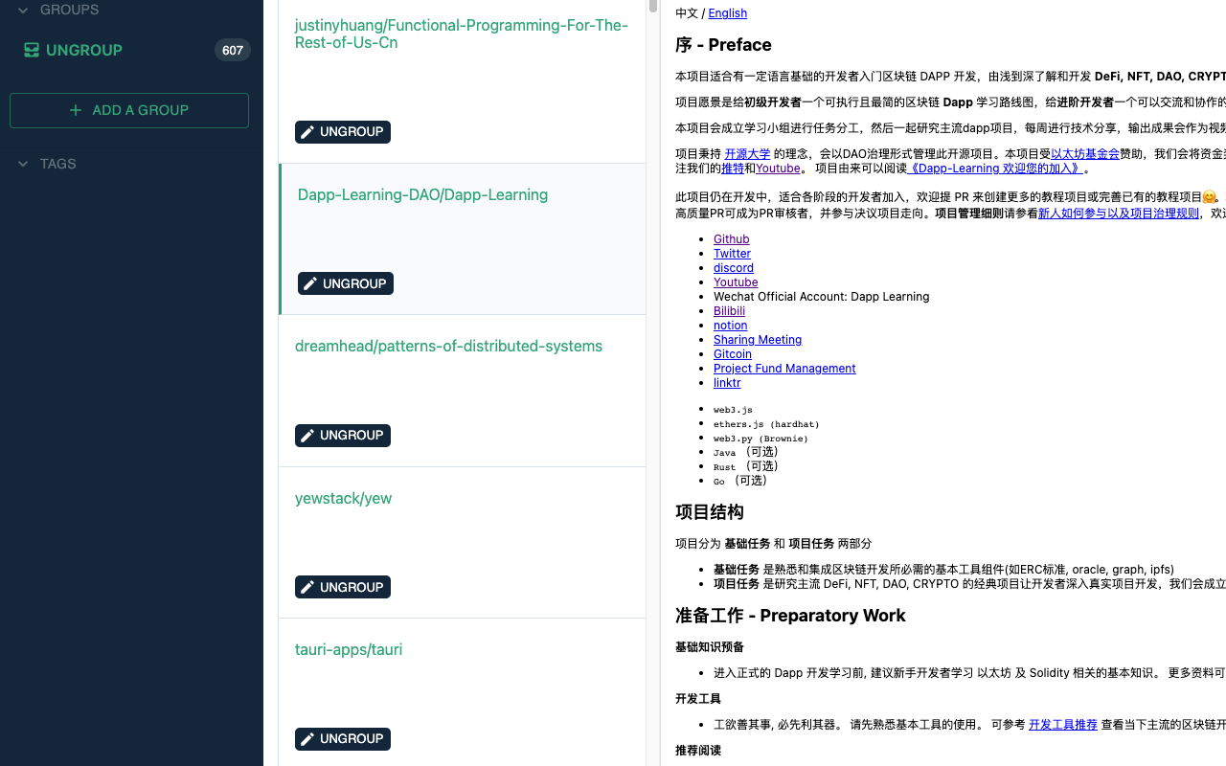Open the linktr link
The image size is (1226, 766).
click(727, 383)
